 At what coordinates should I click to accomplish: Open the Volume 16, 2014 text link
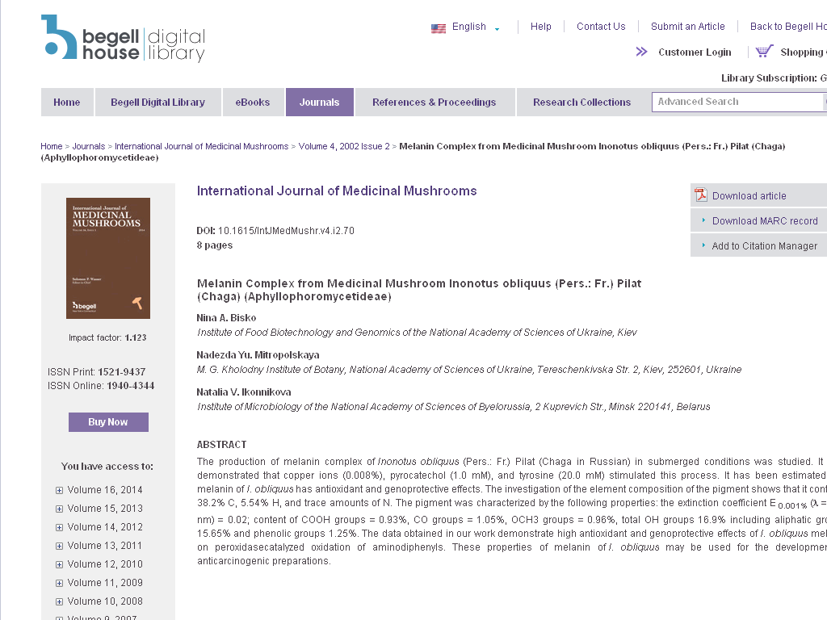[105, 490]
